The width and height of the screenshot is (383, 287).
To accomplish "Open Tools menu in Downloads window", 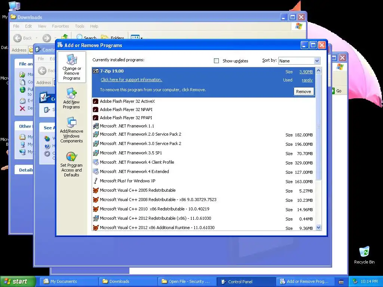I will coord(80,26).
